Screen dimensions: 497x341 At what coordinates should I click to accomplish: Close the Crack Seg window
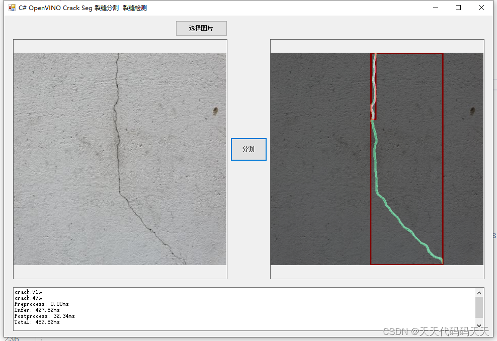click(x=481, y=8)
